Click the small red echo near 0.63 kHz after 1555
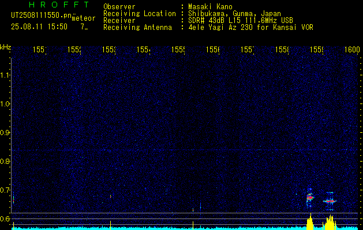This screenshot has width=363, height=230. 193,210
